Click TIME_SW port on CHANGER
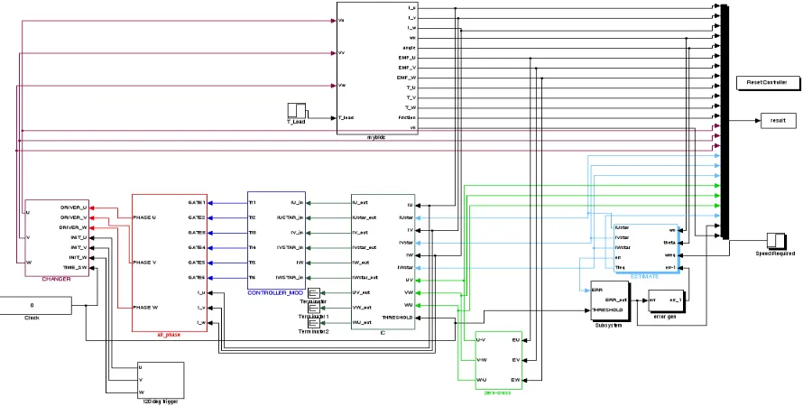 (x=75, y=267)
